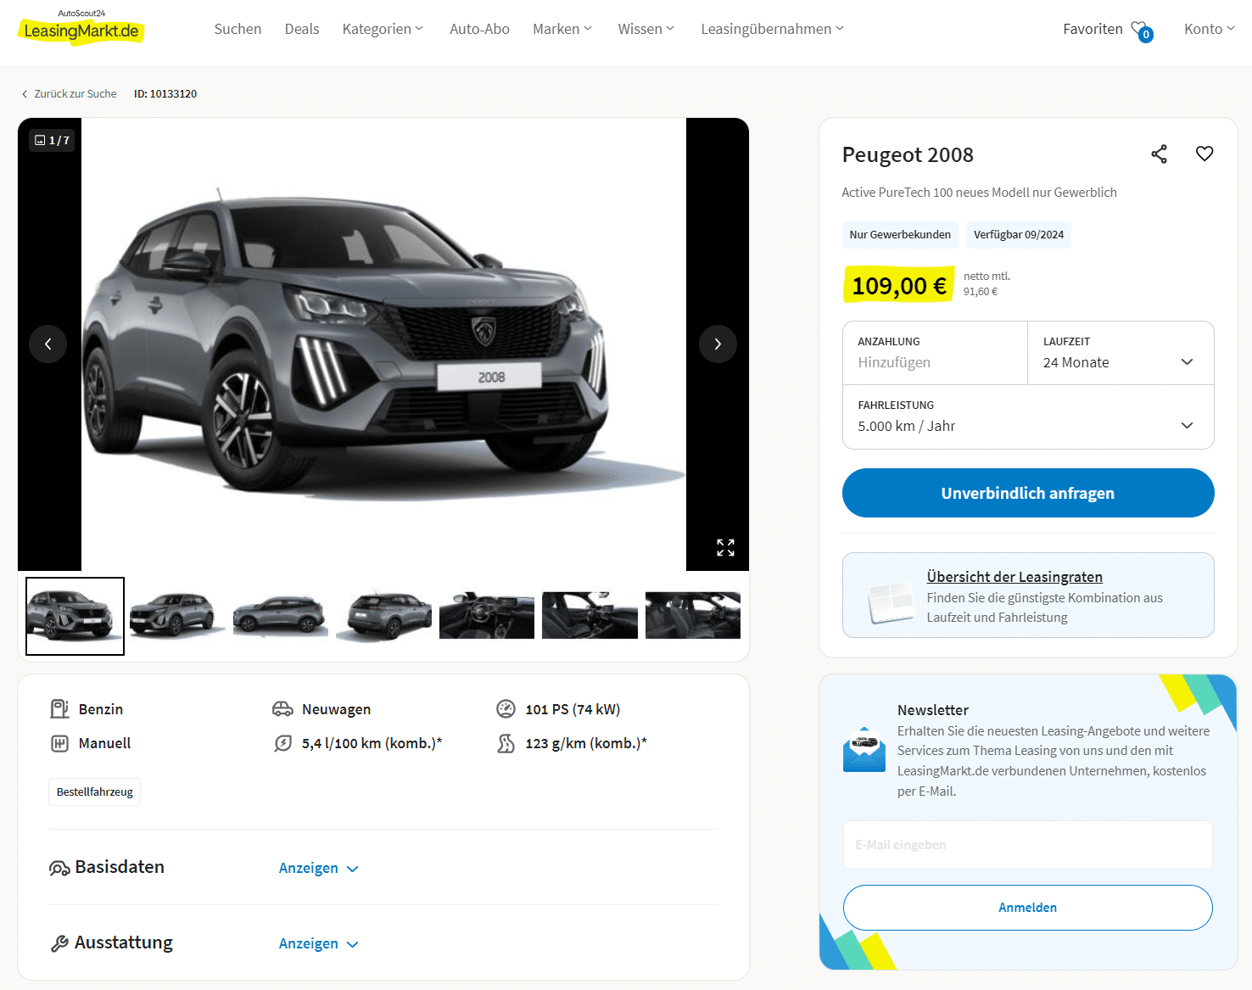Click the Nur Gewerbekunden tag
Image resolution: width=1252 pixels, height=990 pixels.
(x=900, y=235)
